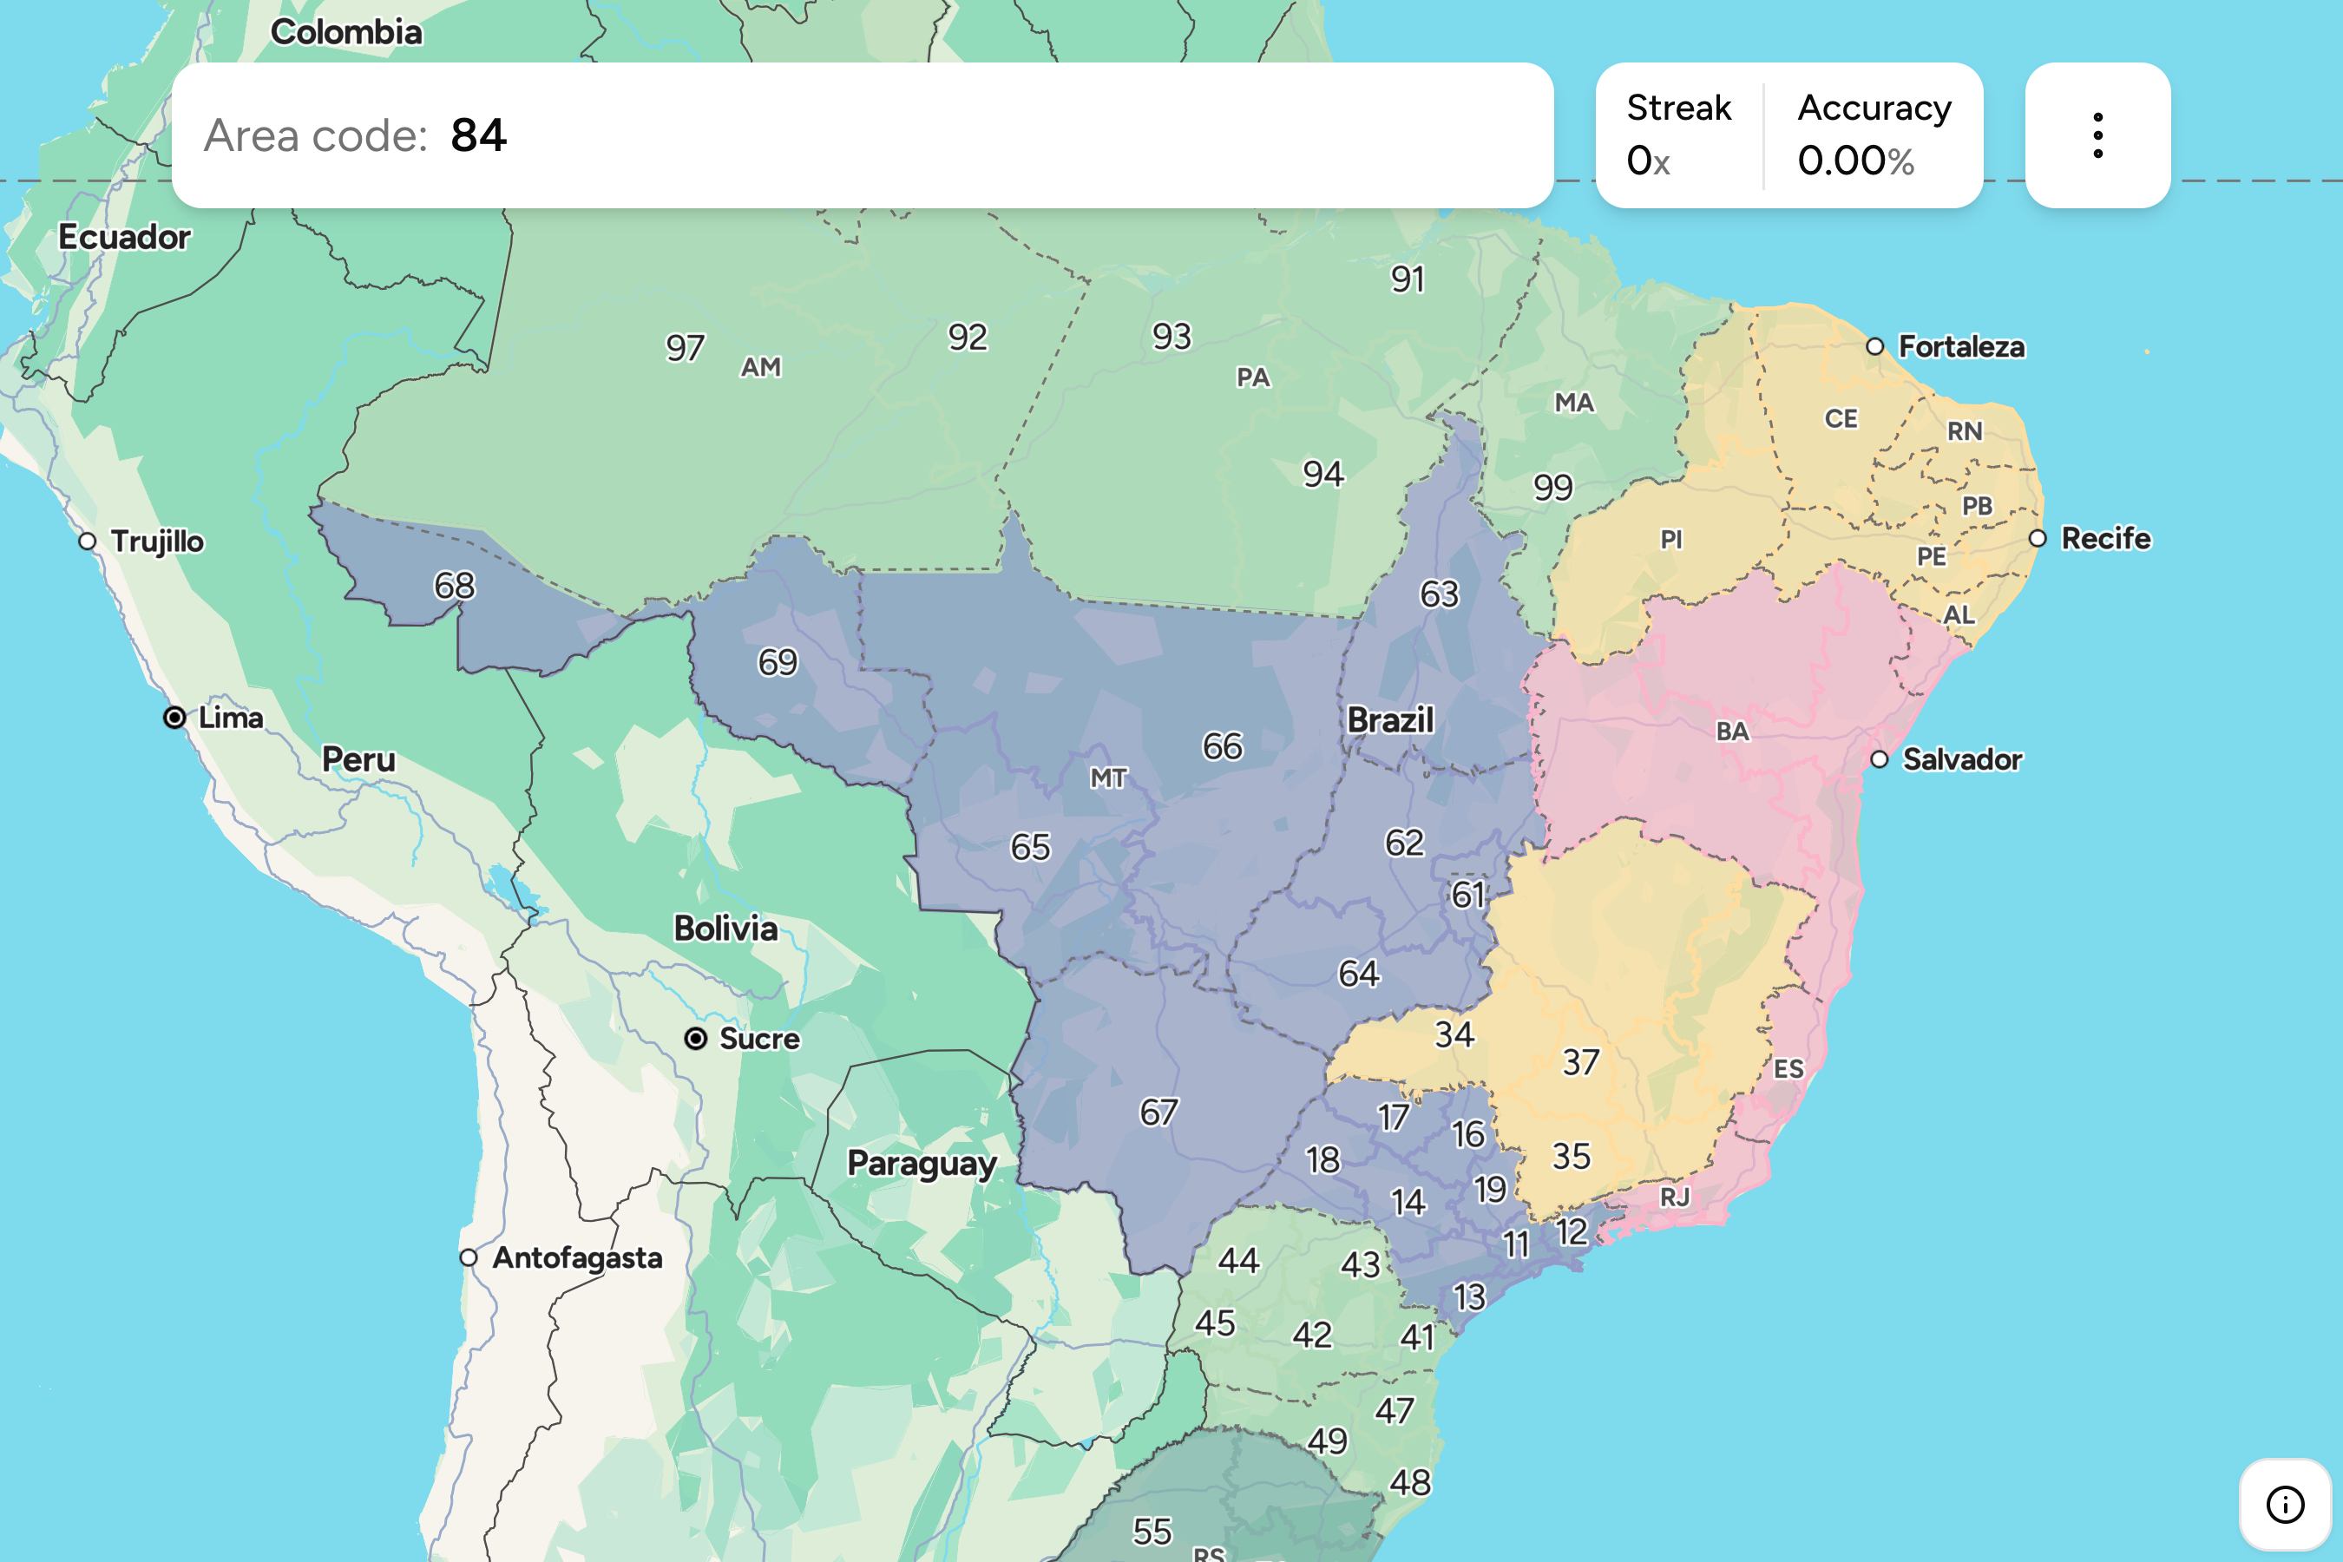Viewport: 2343px width, 1562px height.
Task: Click the region labeled 67
Action: tap(1158, 1112)
